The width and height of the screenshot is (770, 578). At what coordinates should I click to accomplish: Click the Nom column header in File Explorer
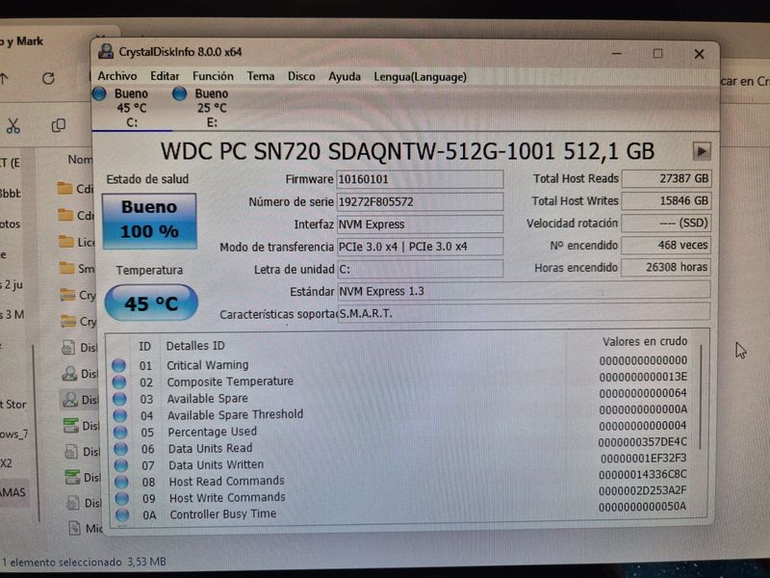click(x=80, y=159)
